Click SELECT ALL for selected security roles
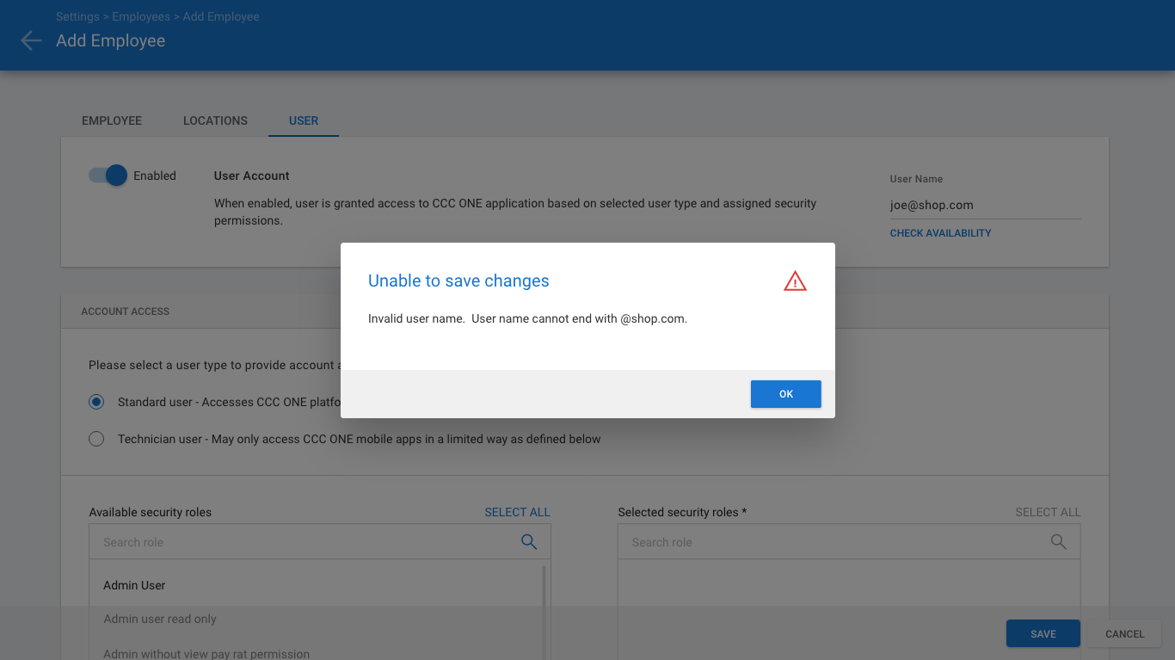The width and height of the screenshot is (1175, 660). point(1048,512)
